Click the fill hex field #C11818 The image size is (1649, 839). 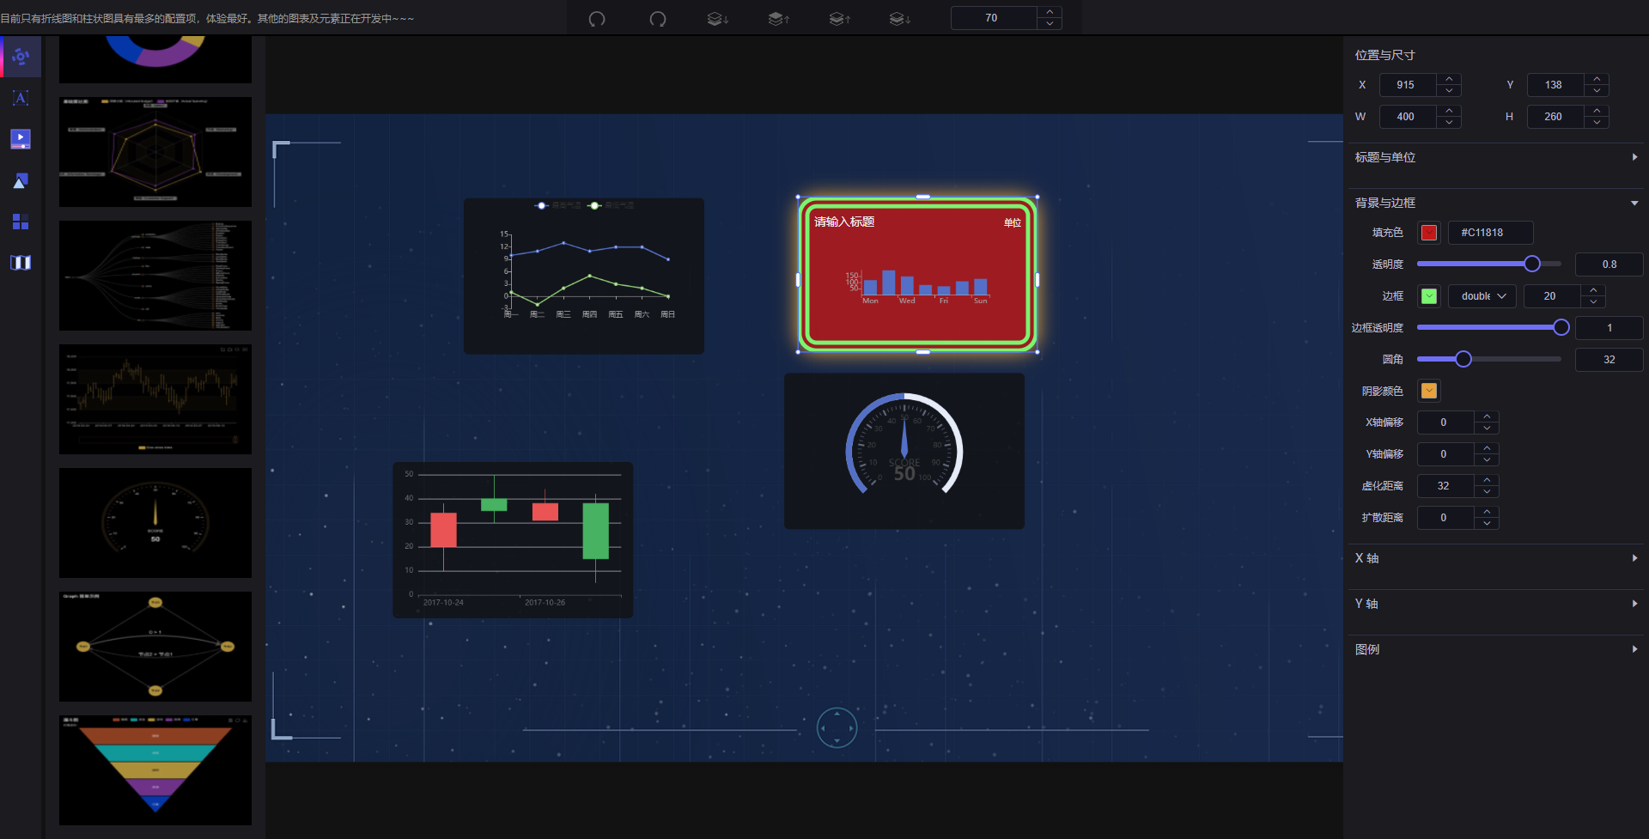click(1490, 233)
